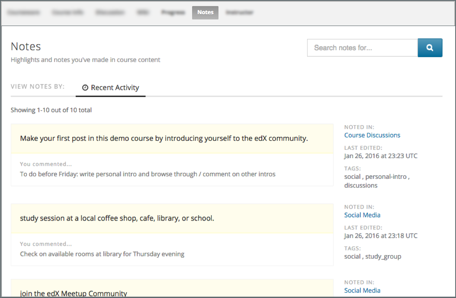Click the 'Check on available rooms' comment

click(102, 254)
